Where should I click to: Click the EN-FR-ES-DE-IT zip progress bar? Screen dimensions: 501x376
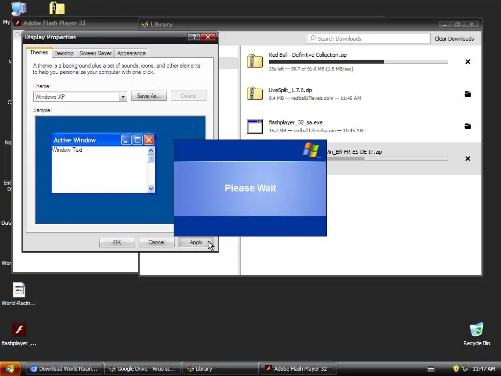[x=387, y=159]
